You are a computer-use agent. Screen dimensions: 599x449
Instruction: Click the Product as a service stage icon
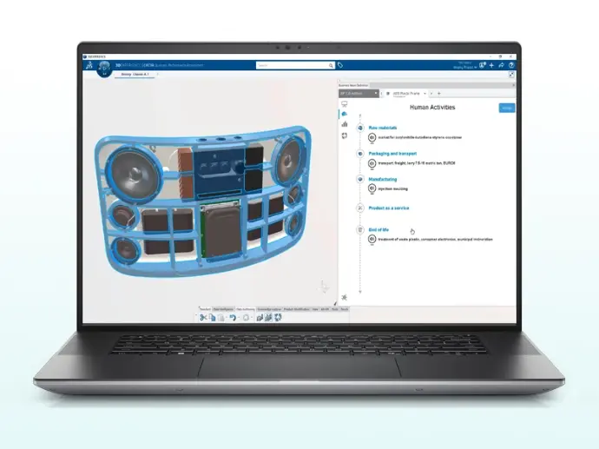360,208
